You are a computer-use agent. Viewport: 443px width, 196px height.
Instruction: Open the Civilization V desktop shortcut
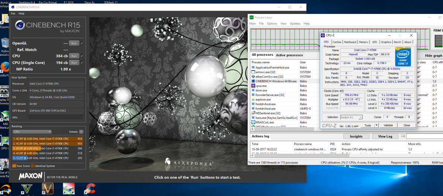pos(48,189)
